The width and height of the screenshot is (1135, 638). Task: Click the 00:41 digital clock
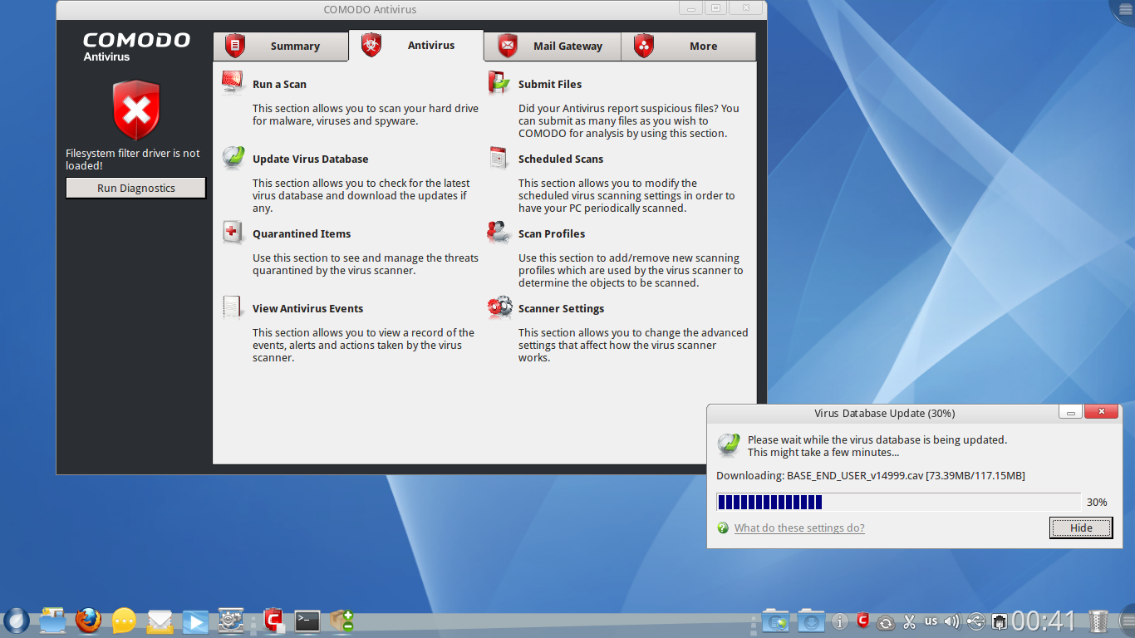(x=1044, y=621)
